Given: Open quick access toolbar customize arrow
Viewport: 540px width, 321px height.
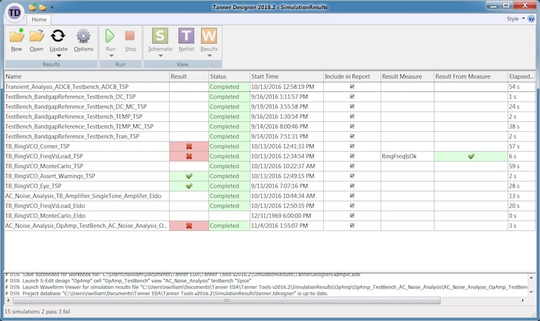Looking at the screenshot, I should [x=52, y=7].
